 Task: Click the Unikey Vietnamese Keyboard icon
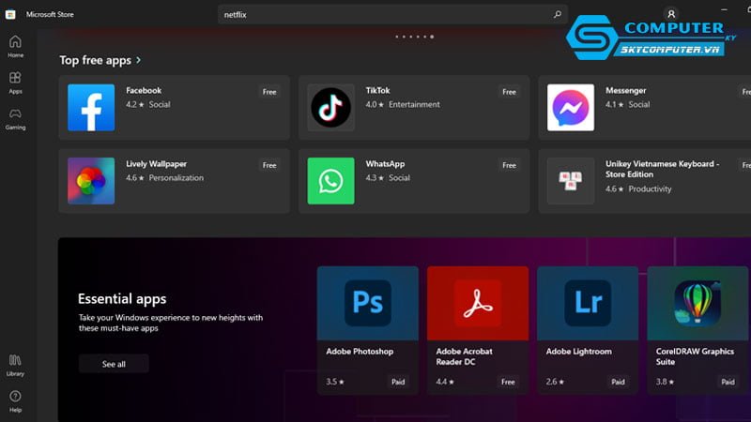tap(571, 181)
